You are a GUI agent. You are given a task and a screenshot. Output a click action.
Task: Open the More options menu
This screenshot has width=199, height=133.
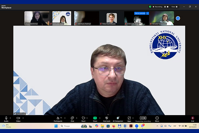click(157, 118)
